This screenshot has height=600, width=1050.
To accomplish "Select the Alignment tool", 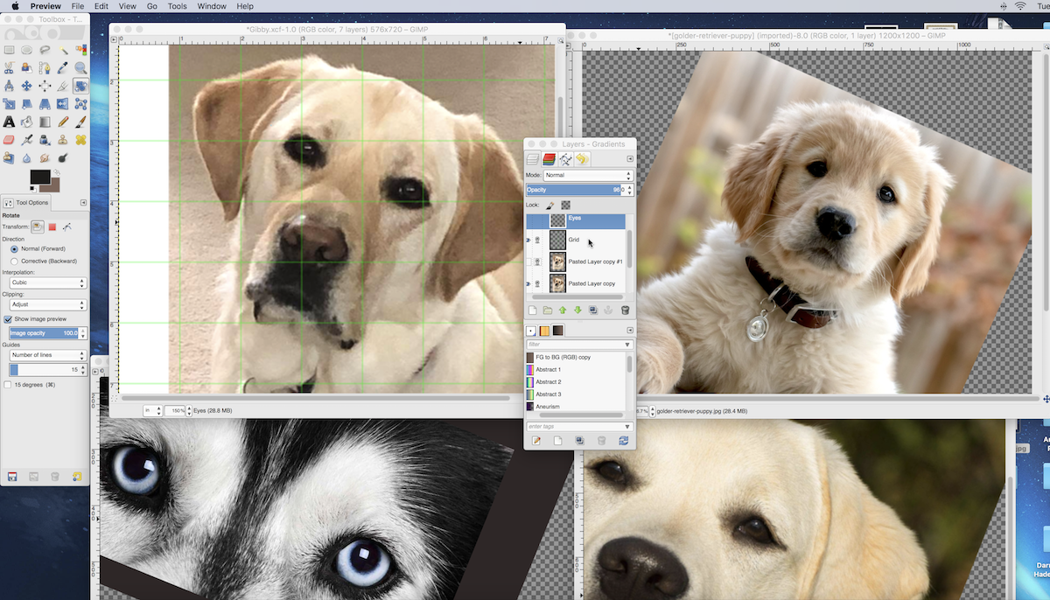I will tap(45, 86).
